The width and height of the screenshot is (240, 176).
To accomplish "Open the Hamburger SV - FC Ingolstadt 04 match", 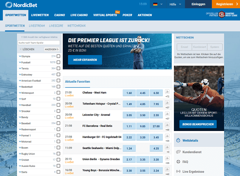I will [102, 137].
